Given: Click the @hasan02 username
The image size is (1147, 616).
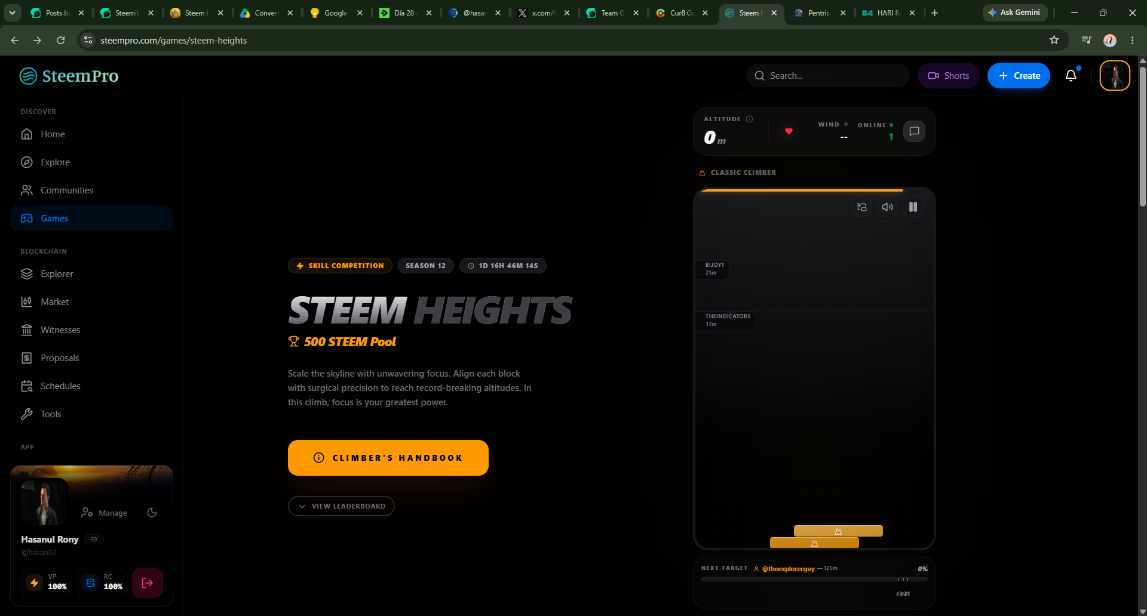Looking at the screenshot, I should point(39,553).
